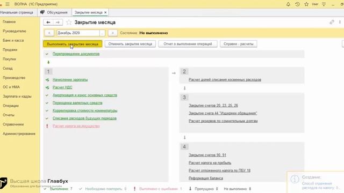Open Склад section in sidebar

8,69
